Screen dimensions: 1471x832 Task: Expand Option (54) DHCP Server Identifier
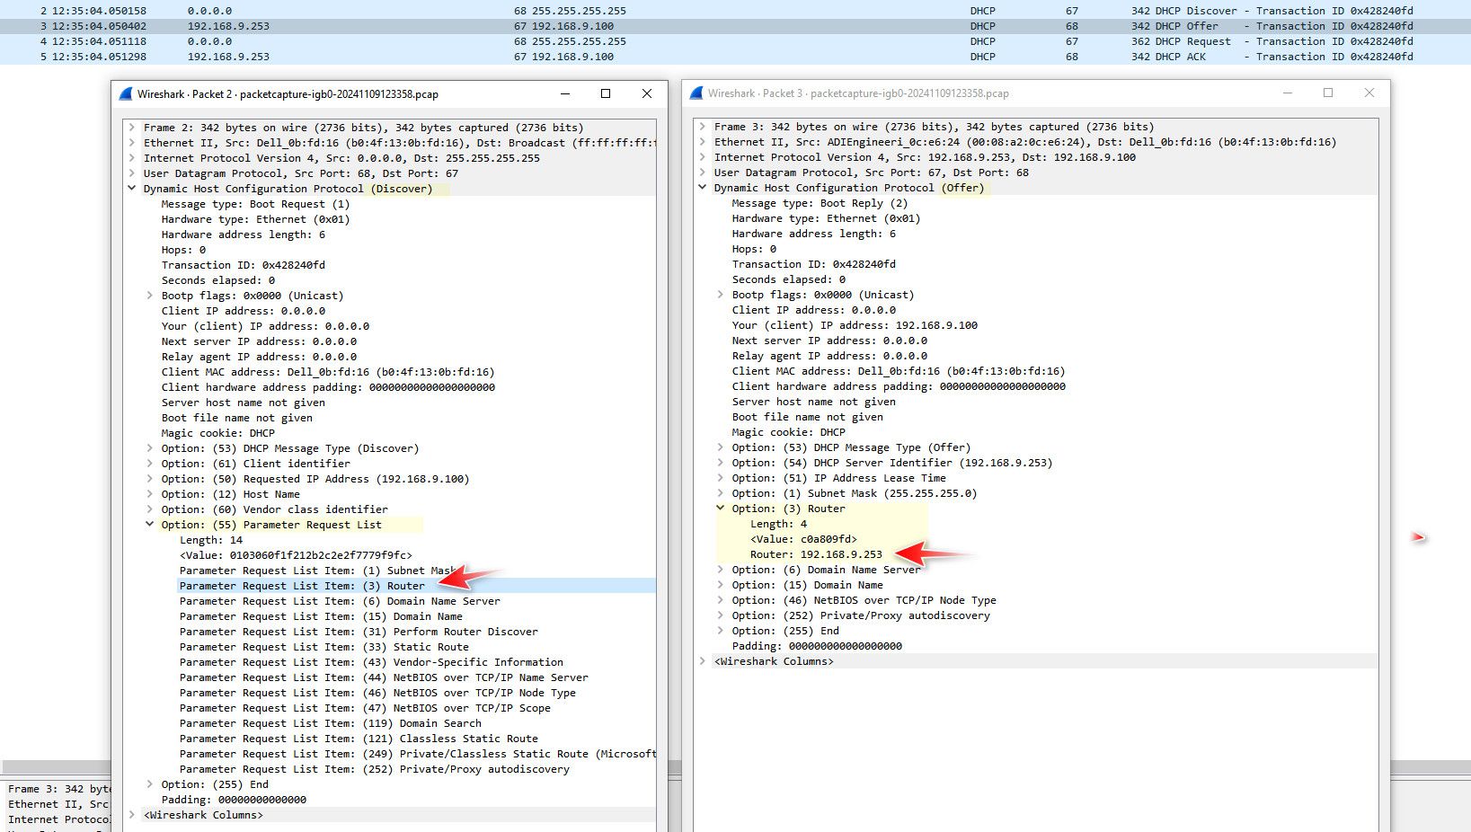(x=721, y=463)
